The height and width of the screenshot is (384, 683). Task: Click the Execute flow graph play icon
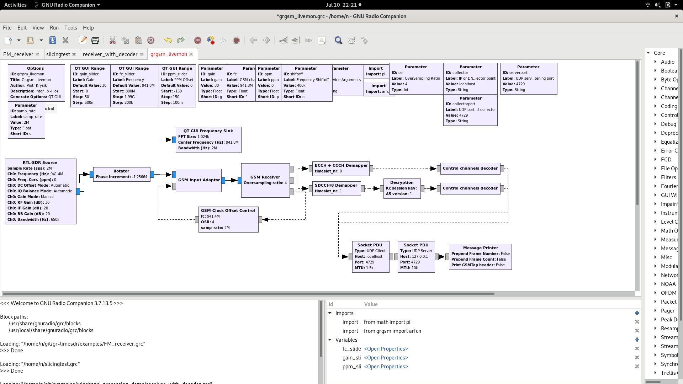223,40
